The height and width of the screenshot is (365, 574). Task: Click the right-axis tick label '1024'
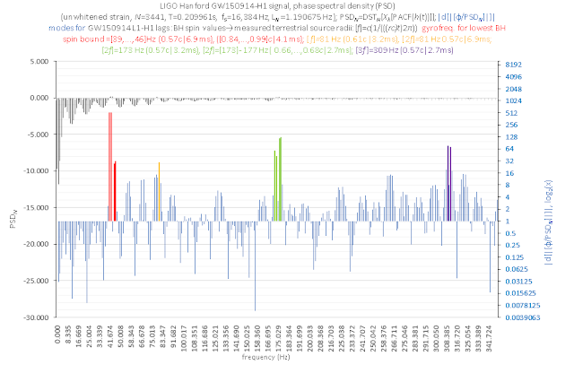click(x=514, y=101)
